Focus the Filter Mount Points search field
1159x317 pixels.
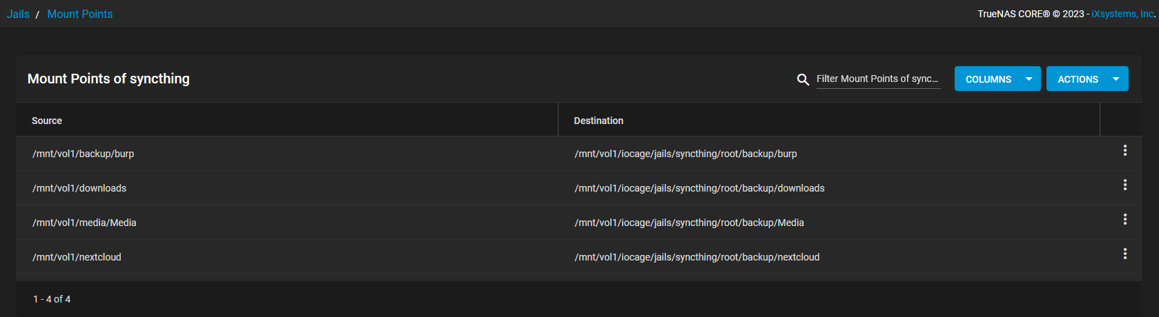click(877, 79)
